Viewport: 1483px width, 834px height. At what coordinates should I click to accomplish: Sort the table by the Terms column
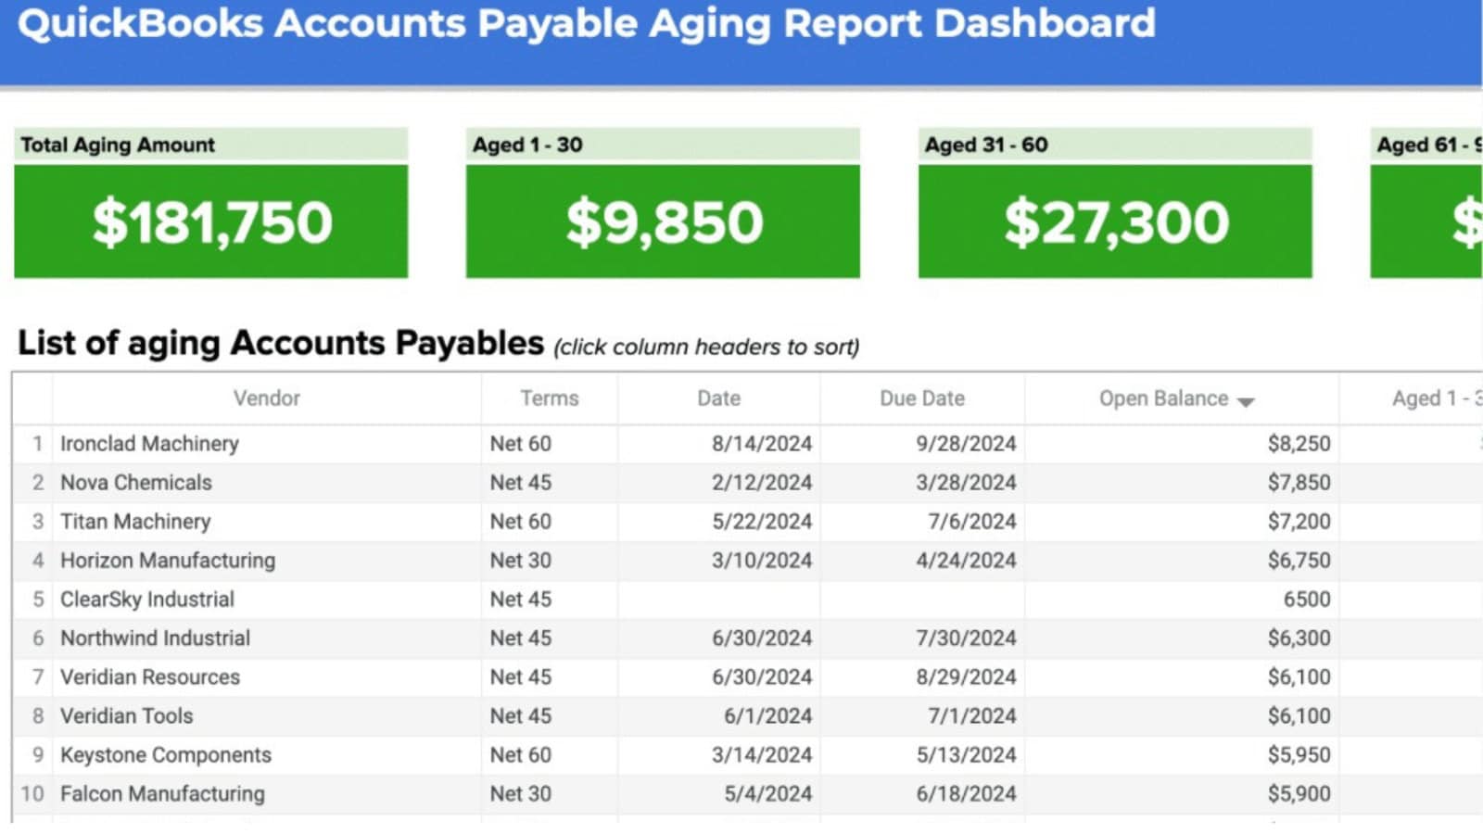[549, 398]
